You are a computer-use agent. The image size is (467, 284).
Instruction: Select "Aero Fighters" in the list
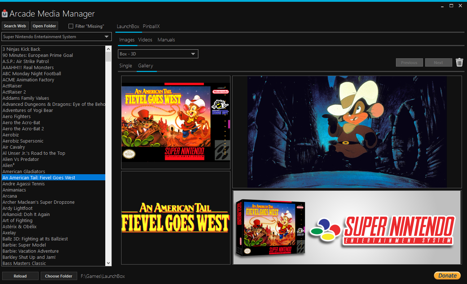pos(54,116)
